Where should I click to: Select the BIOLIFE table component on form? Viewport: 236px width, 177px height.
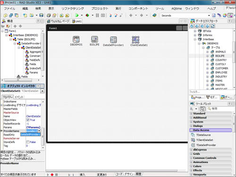pyautogui.click(x=94, y=41)
